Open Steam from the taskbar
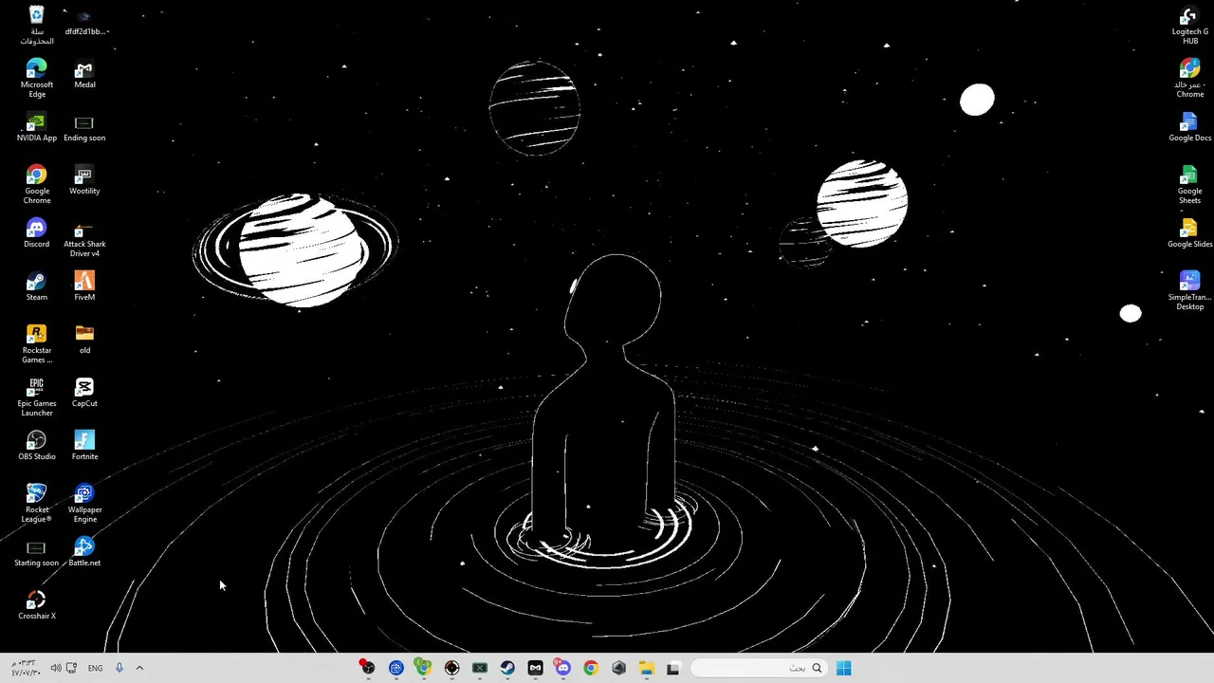 507,668
